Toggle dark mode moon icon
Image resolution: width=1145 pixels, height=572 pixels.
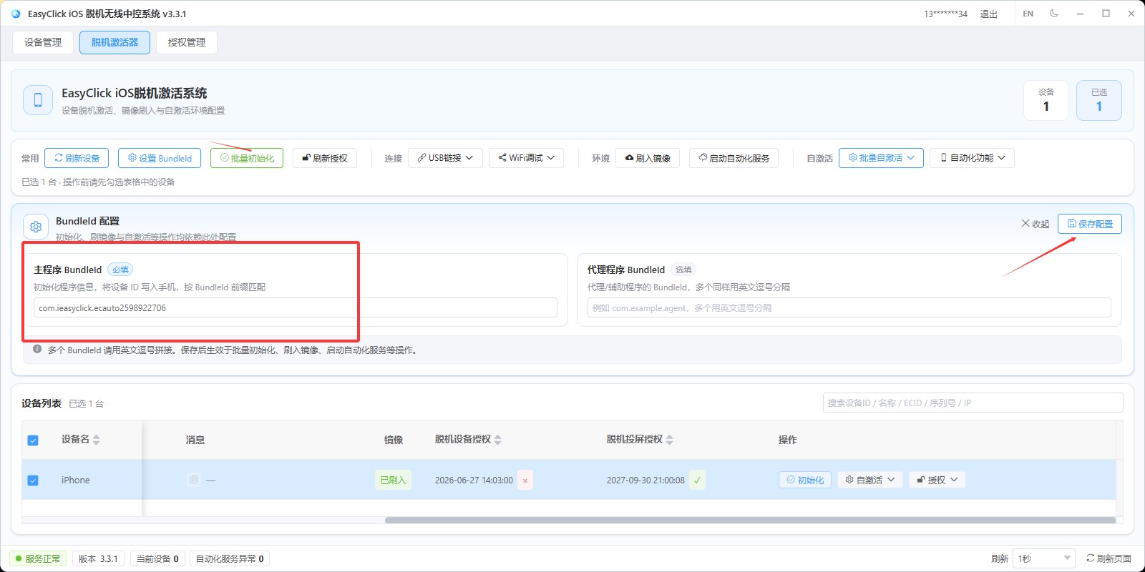coord(1054,13)
